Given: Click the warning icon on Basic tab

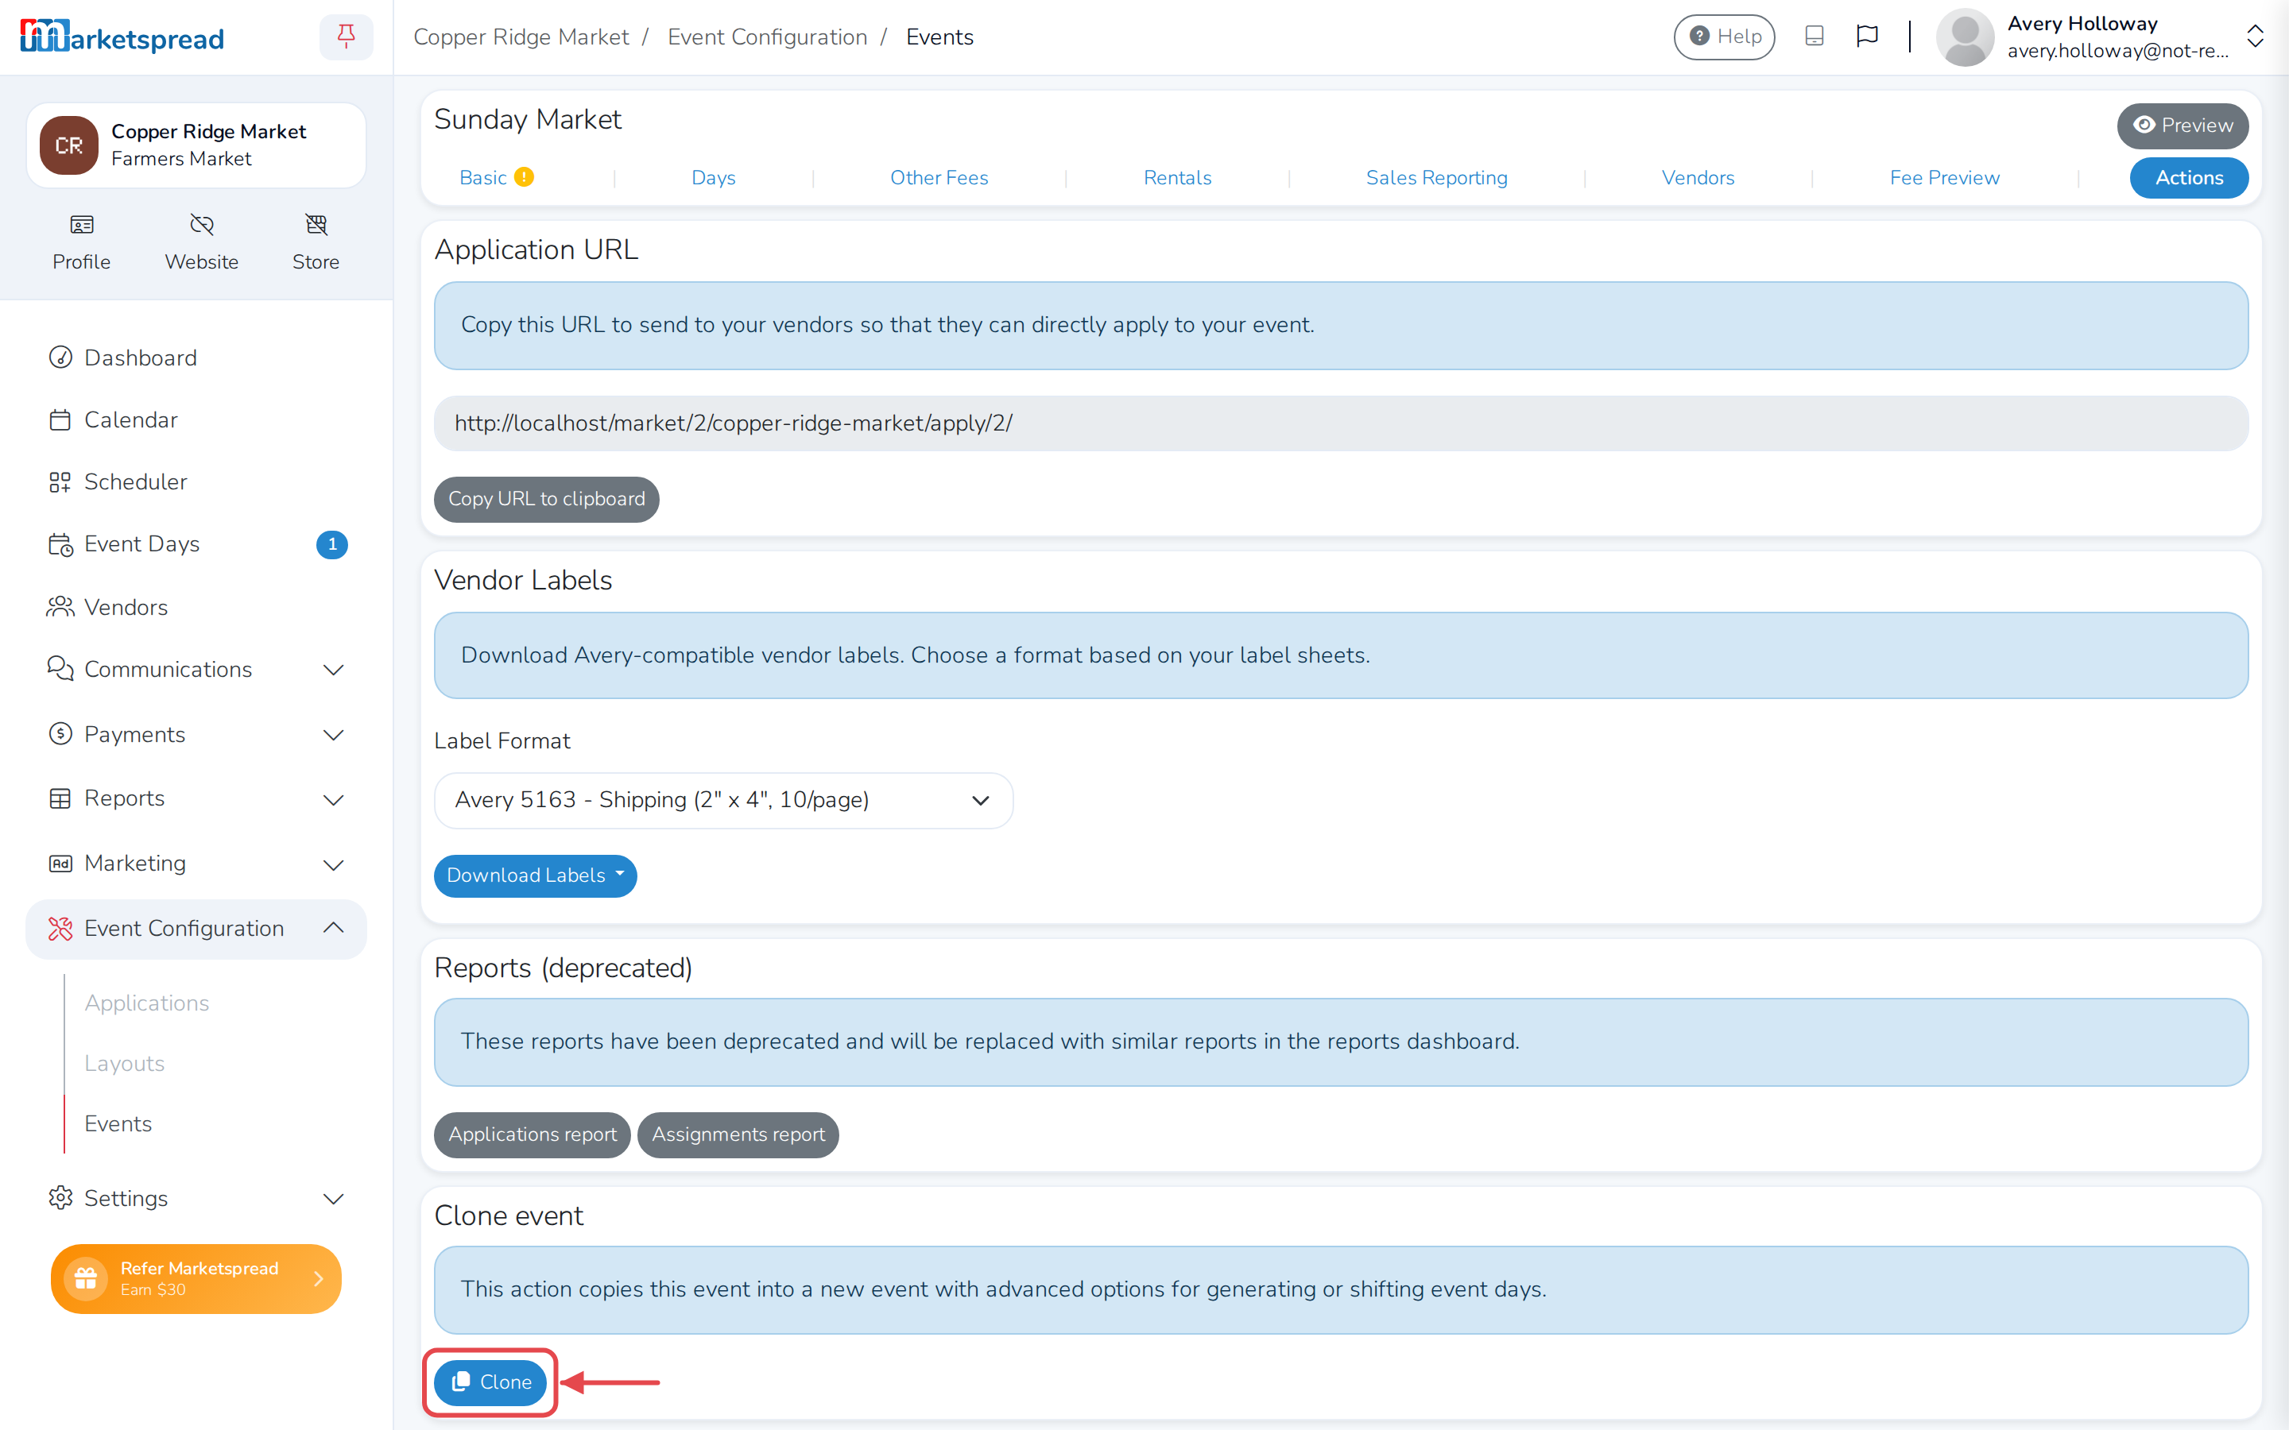Looking at the screenshot, I should click(x=524, y=177).
